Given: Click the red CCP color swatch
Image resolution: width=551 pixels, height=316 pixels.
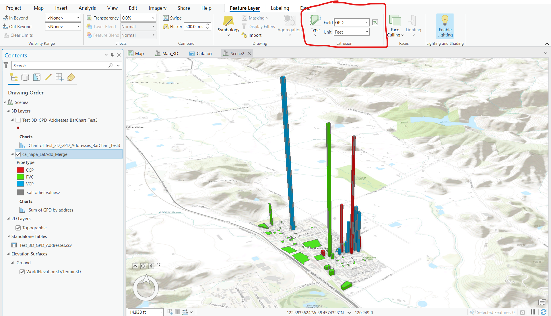Looking at the screenshot, I should pyautogui.click(x=20, y=170).
